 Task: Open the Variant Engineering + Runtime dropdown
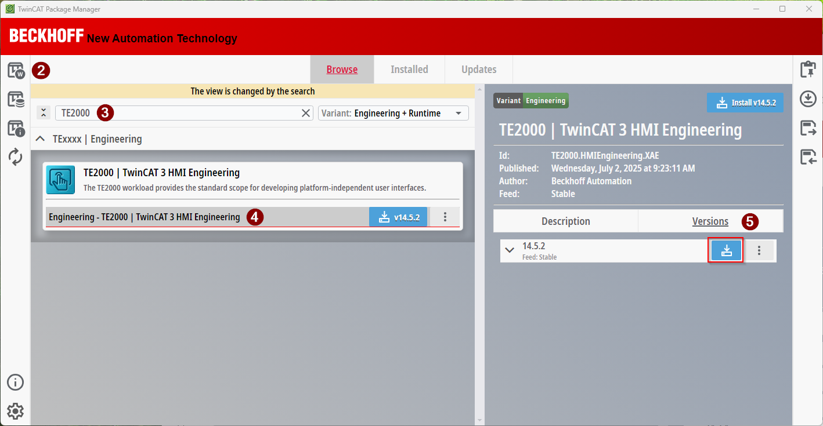[393, 114]
